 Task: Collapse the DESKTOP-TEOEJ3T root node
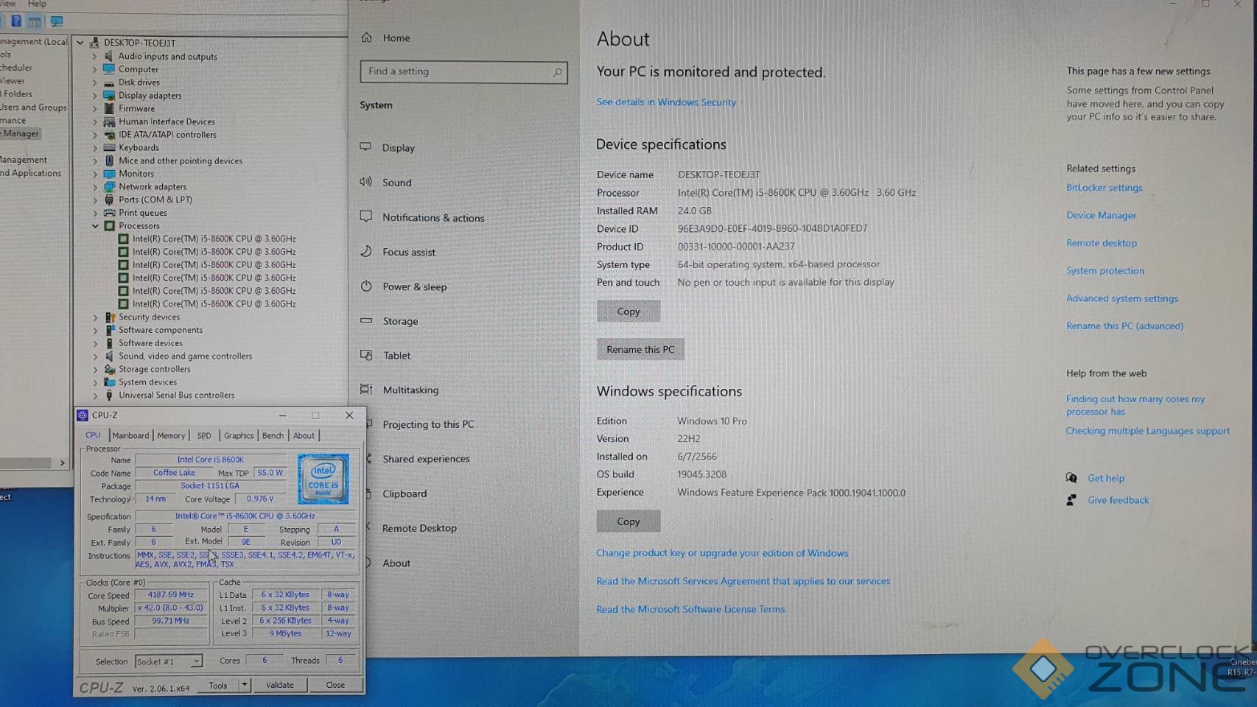[x=80, y=43]
